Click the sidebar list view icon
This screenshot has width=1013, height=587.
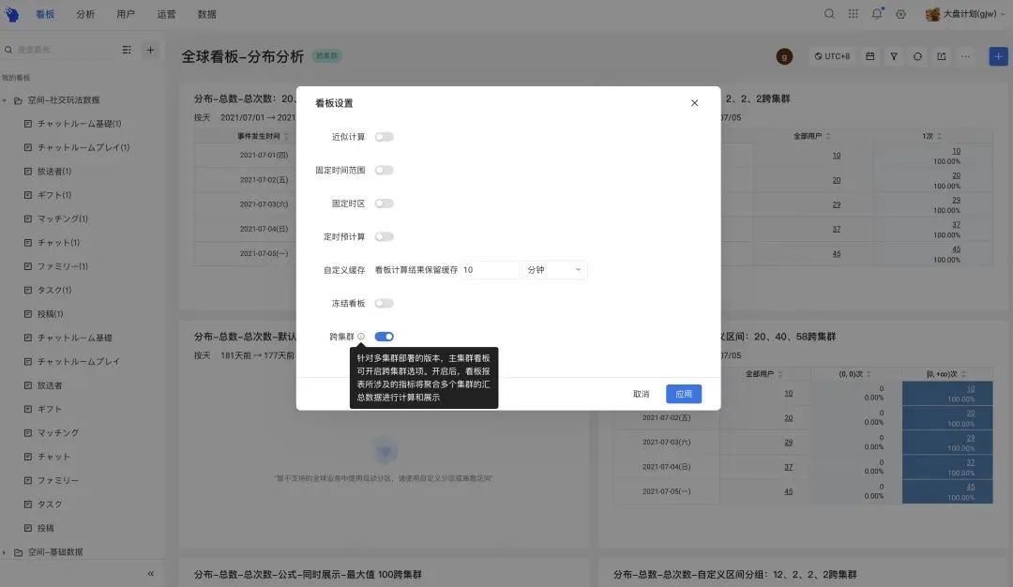127,50
